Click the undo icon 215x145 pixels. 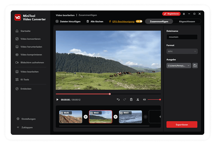[118, 100]
